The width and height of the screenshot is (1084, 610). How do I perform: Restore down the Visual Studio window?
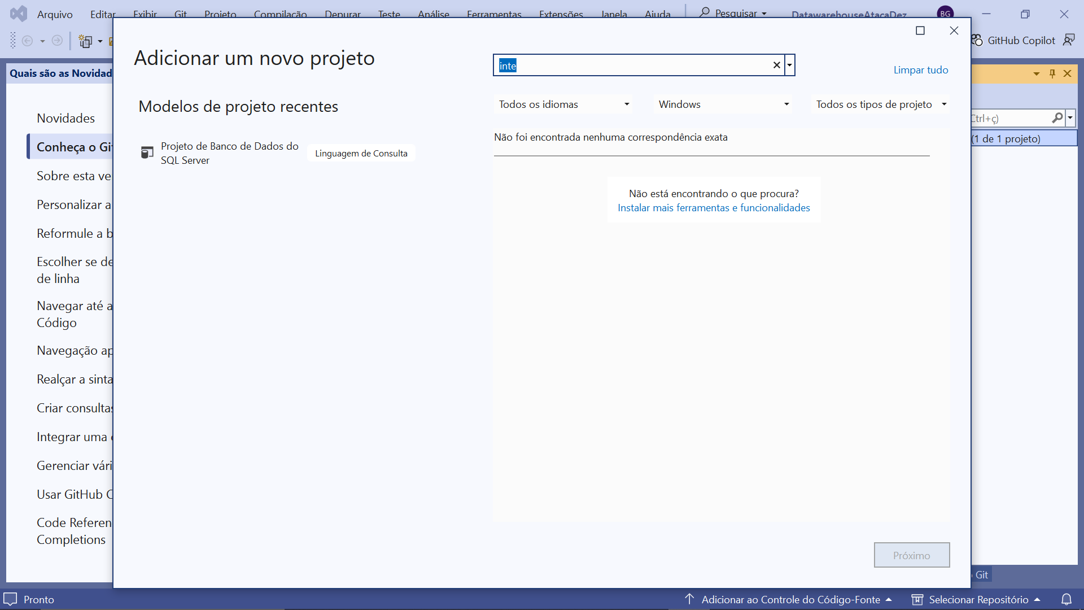[1025, 14]
